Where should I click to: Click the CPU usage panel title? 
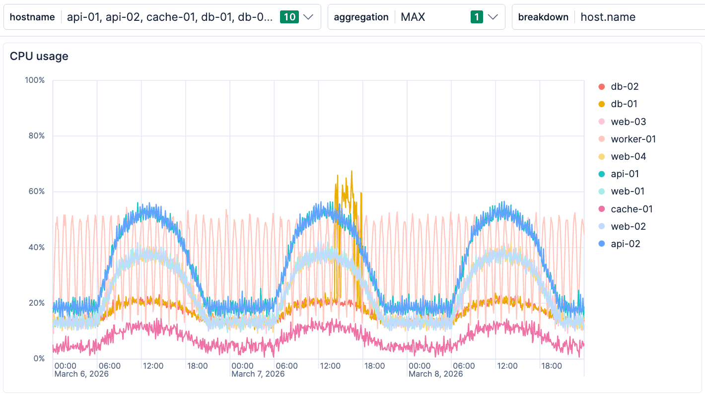[39, 56]
